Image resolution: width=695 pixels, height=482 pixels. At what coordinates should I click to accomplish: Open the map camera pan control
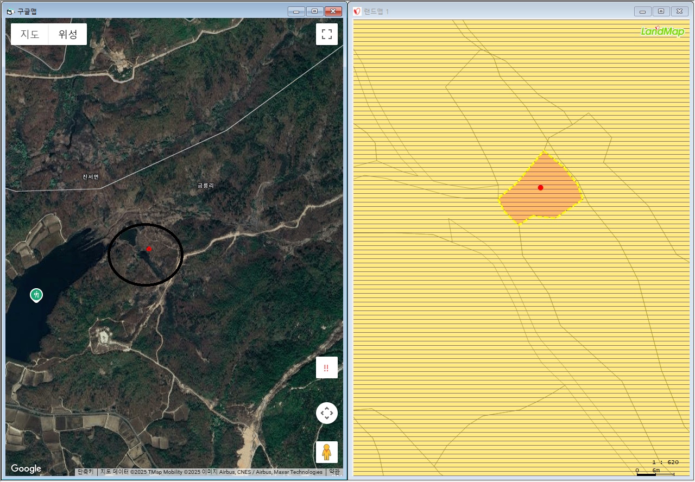(327, 414)
